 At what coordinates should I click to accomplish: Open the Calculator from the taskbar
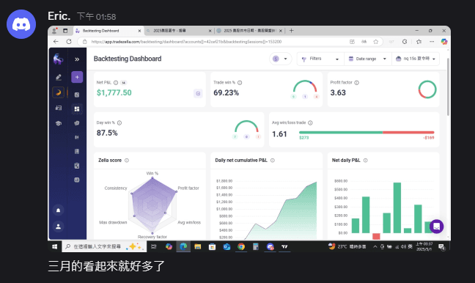256,246
